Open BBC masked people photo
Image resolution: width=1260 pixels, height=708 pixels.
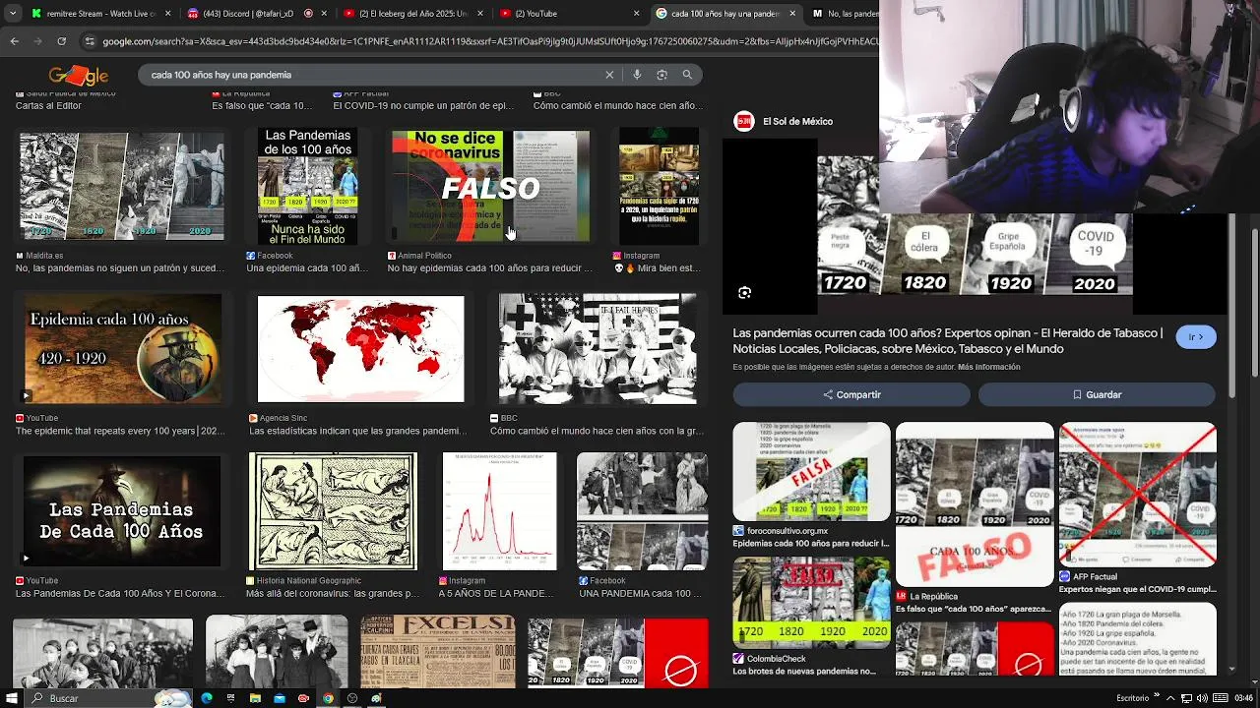[x=598, y=349]
